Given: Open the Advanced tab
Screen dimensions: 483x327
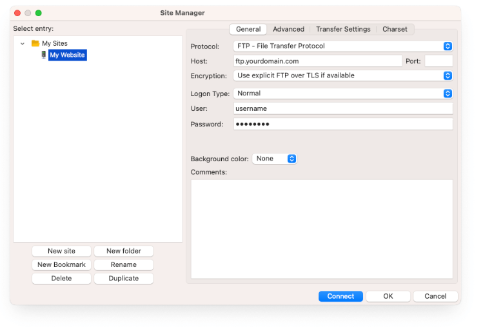Looking at the screenshot, I should (288, 29).
